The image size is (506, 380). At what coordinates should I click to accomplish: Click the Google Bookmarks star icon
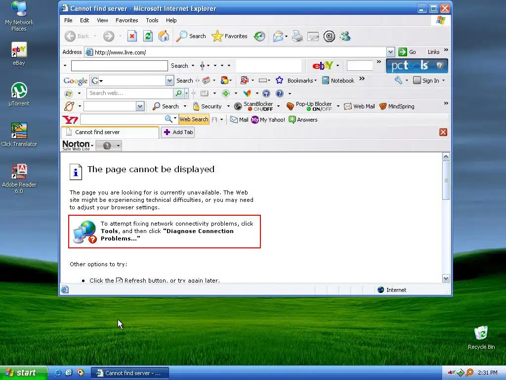(280, 81)
